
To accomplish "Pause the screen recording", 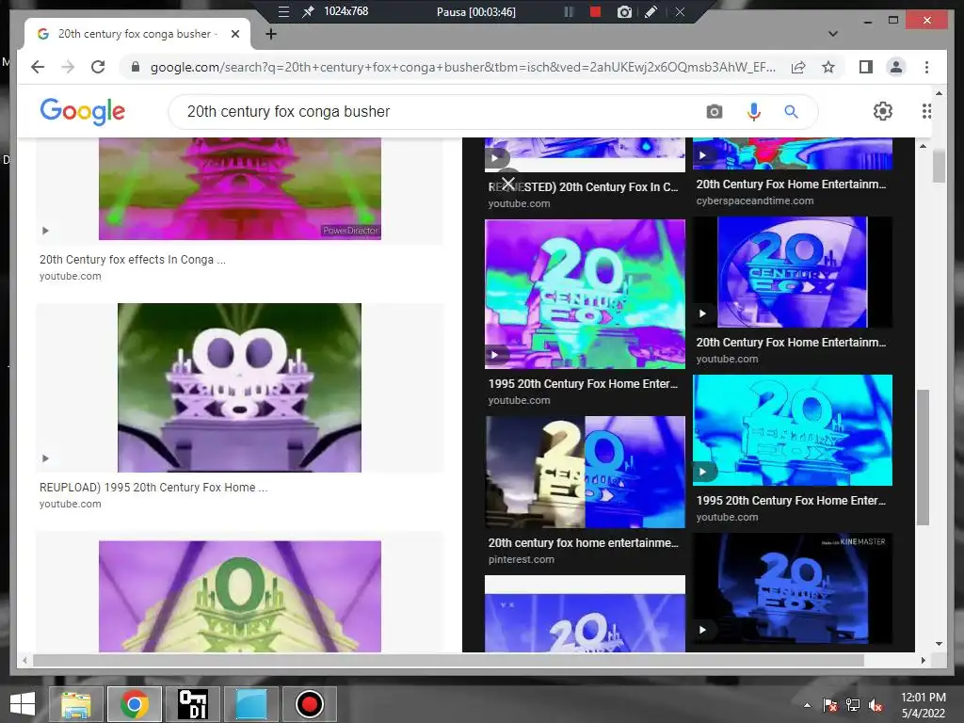I will point(569,11).
